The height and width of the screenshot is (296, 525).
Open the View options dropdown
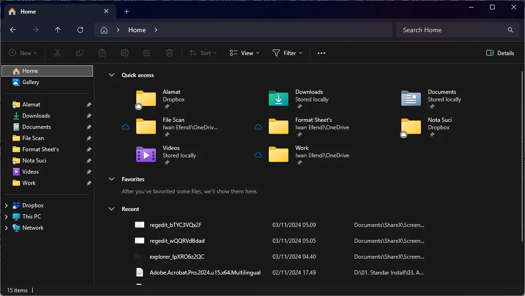(x=244, y=53)
